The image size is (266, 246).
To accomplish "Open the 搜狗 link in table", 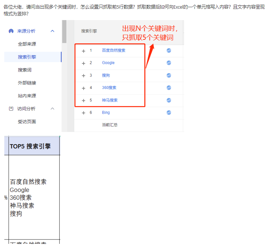I will (106, 75).
